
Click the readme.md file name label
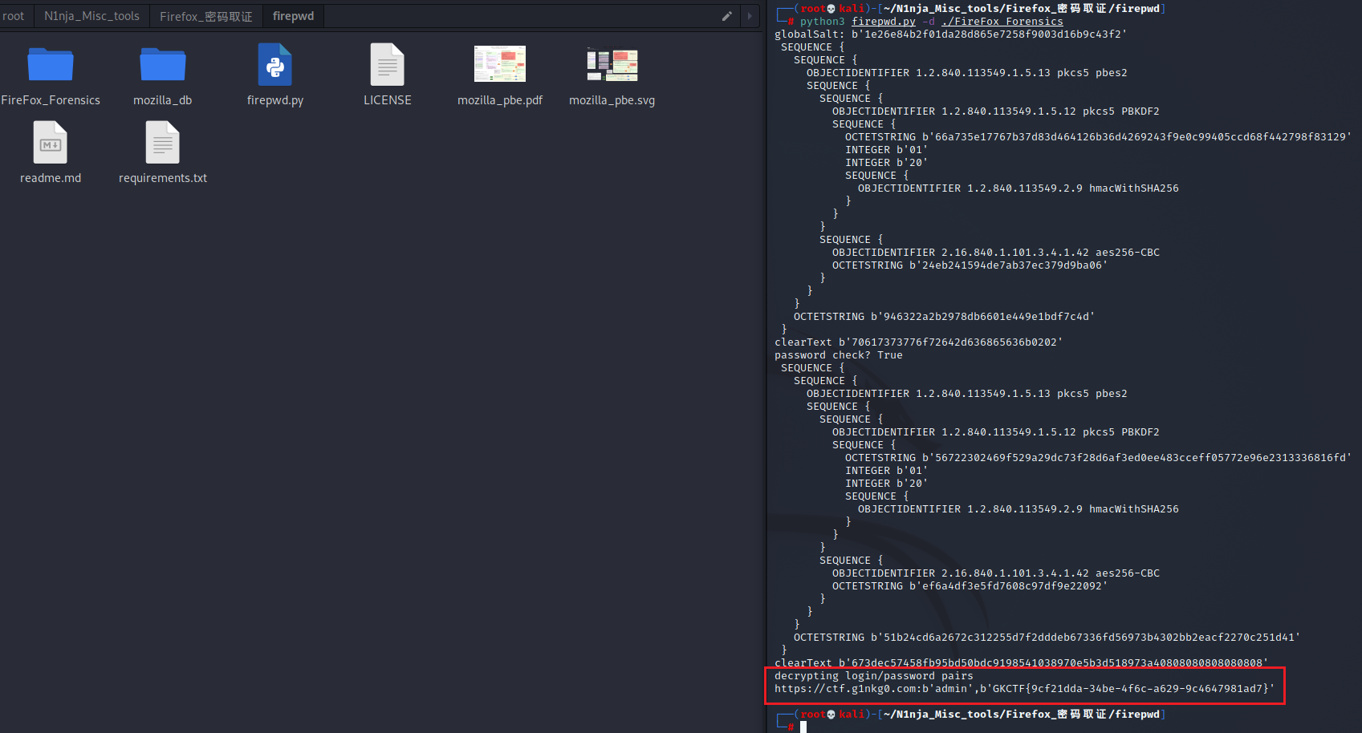tap(51, 178)
